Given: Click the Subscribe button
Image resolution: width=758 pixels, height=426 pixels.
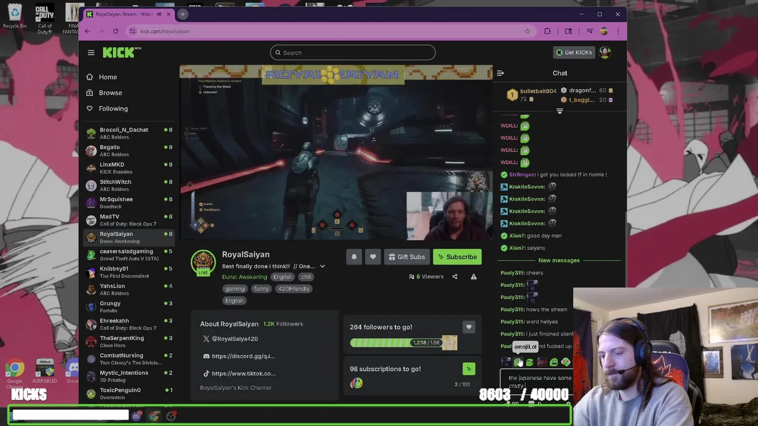Looking at the screenshot, I should coord(457,257).
